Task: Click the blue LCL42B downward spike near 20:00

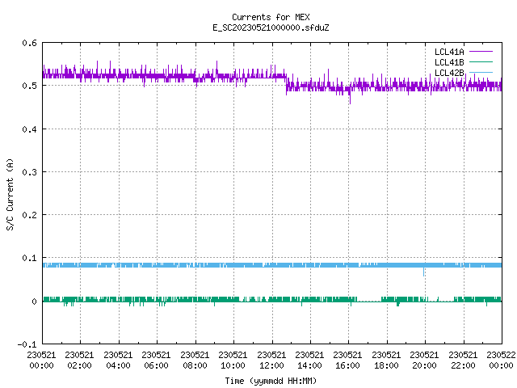Action: [423, 272]
